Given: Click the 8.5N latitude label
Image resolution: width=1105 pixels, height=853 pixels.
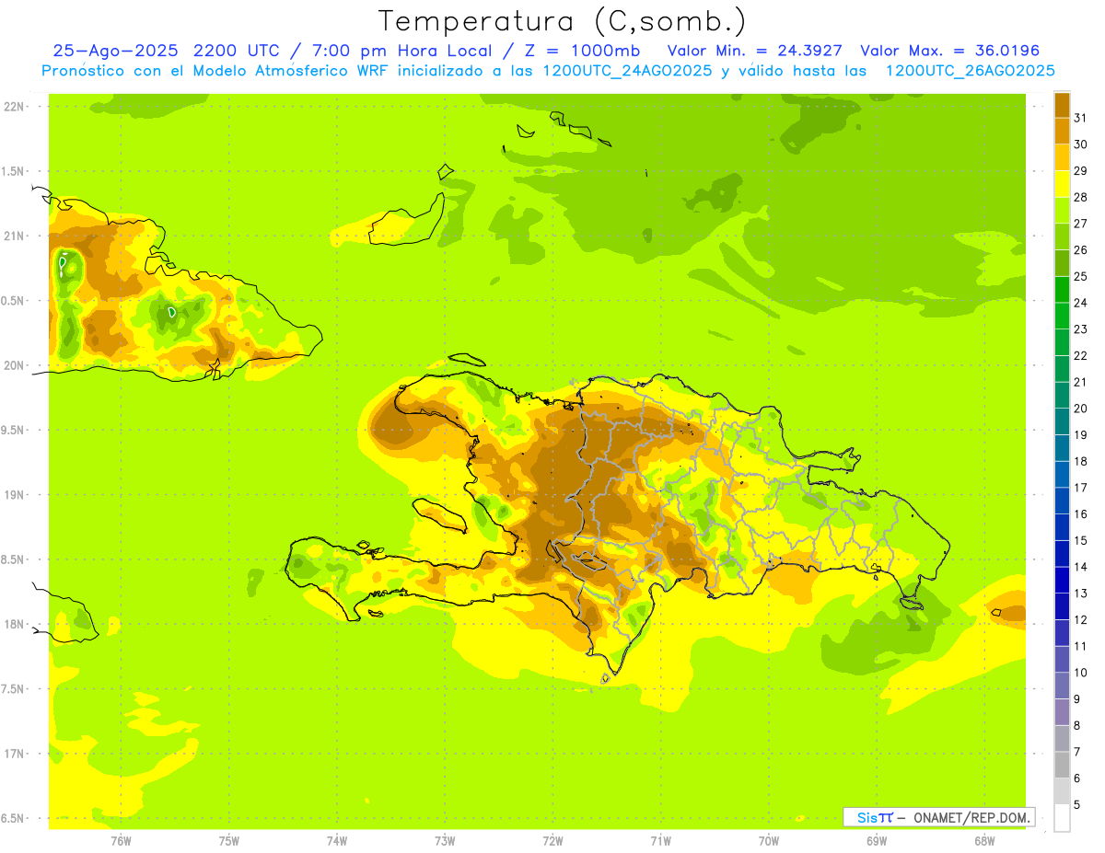Looking at the screenshot, I should click(x=13, y=559).
